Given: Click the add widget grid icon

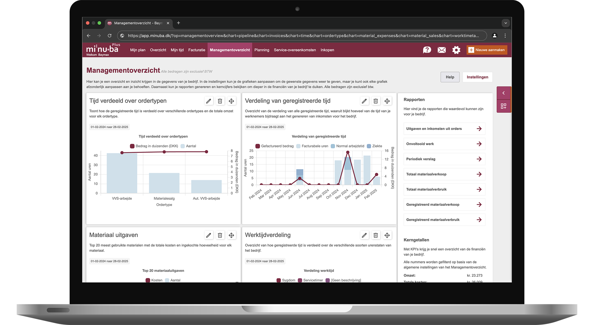Looking at the screenshot, I should coord(504,106).
